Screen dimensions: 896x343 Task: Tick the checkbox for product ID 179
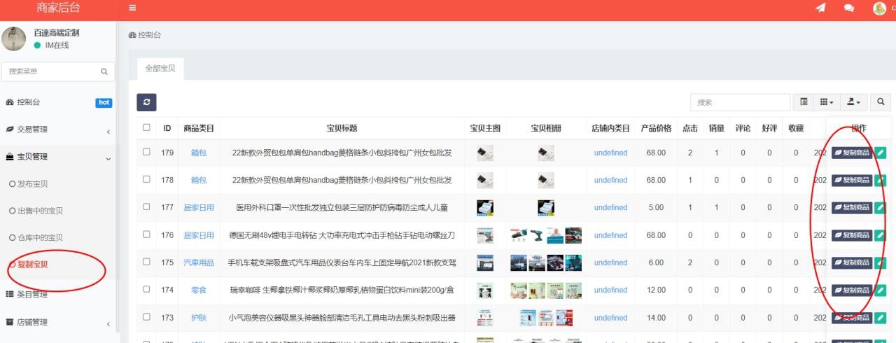pyautogui.click(x=146, y=152)
